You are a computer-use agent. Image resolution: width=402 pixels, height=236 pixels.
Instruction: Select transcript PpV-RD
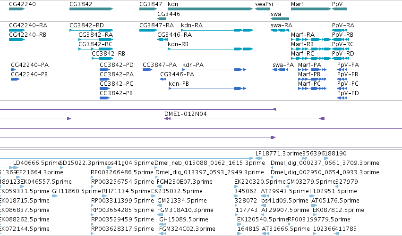[x=341, y=58]
